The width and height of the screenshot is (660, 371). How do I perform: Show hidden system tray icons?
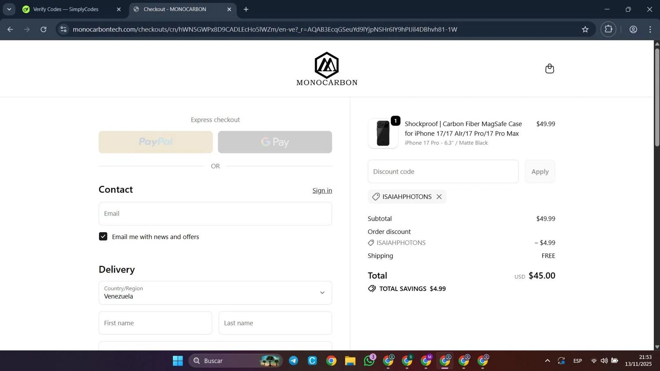(x=547, y=361)
